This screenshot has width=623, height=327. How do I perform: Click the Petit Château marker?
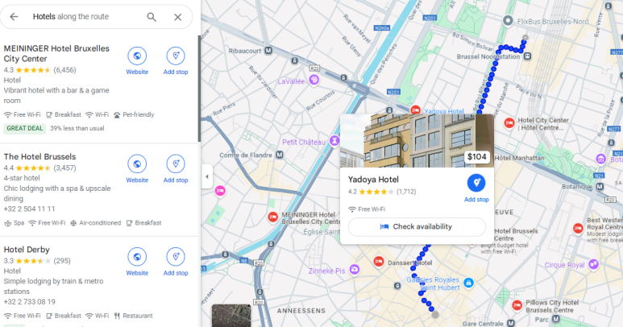click(334, 141)
